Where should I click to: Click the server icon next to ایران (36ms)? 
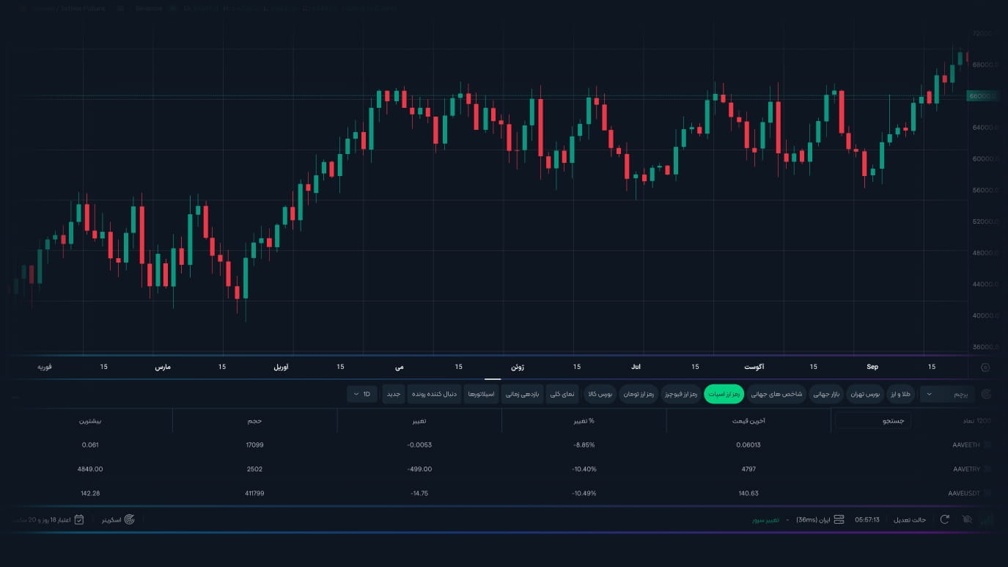[x=839, y=519]
